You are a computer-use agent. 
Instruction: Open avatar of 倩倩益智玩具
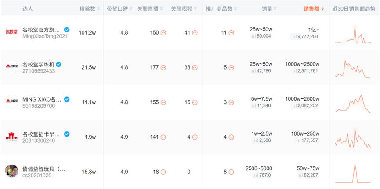(x=11, y=171)
